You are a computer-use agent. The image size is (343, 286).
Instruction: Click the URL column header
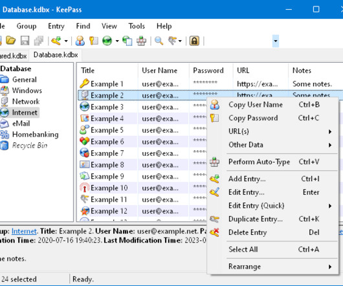(x=261, y=71)
